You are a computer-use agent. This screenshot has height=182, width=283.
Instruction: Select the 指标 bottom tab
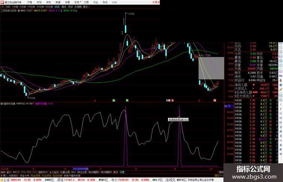[3, 172]
